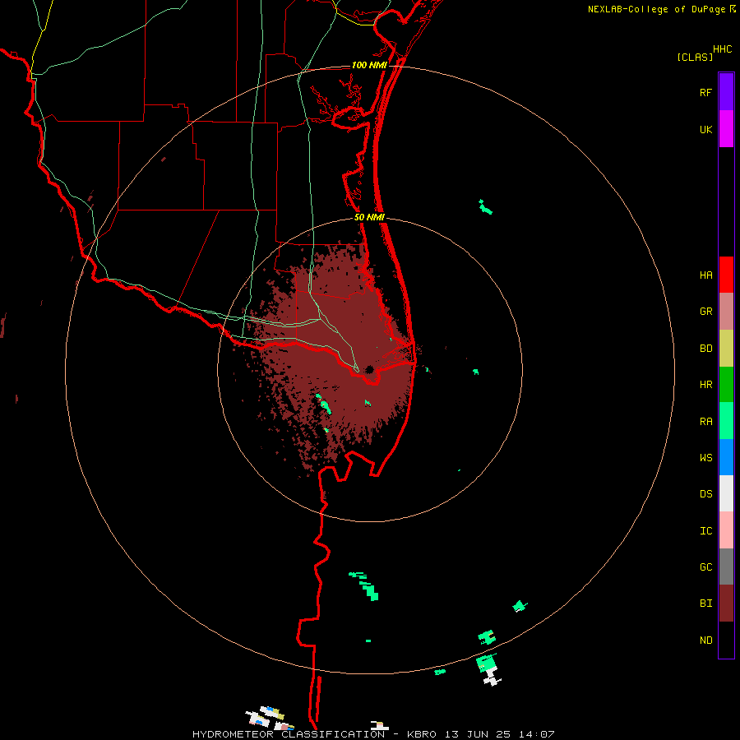Click the GC legend label
The height and width of the screenshot is (740, 740).
coord(706,567)
